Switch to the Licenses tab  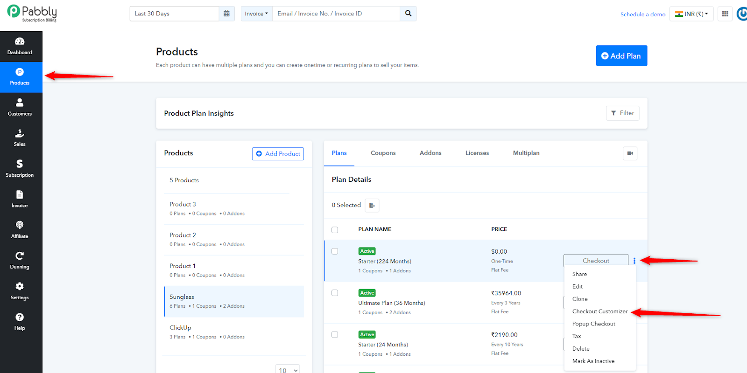coord(477,153)
